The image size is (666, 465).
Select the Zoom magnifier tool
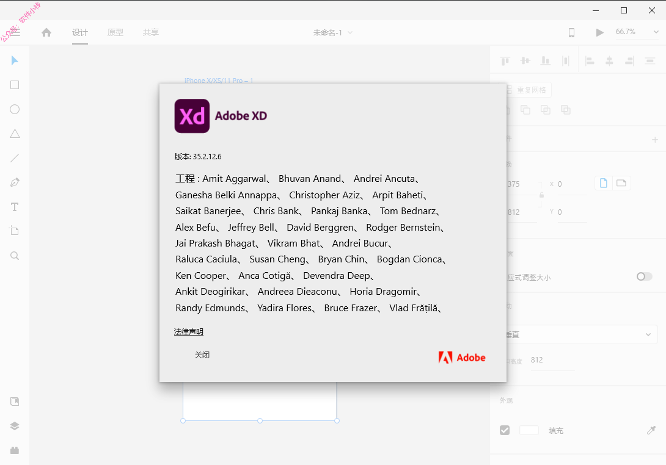click(x=15, y=256)
